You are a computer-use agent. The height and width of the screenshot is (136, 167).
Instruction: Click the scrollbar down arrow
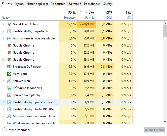click(165, 122)
